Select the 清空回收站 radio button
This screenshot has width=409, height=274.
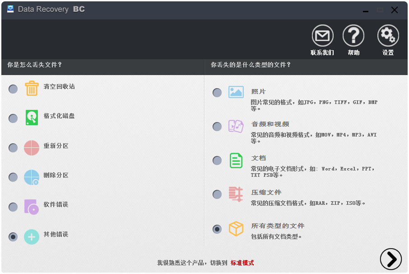pyautogui.click(x=13, y=89)
